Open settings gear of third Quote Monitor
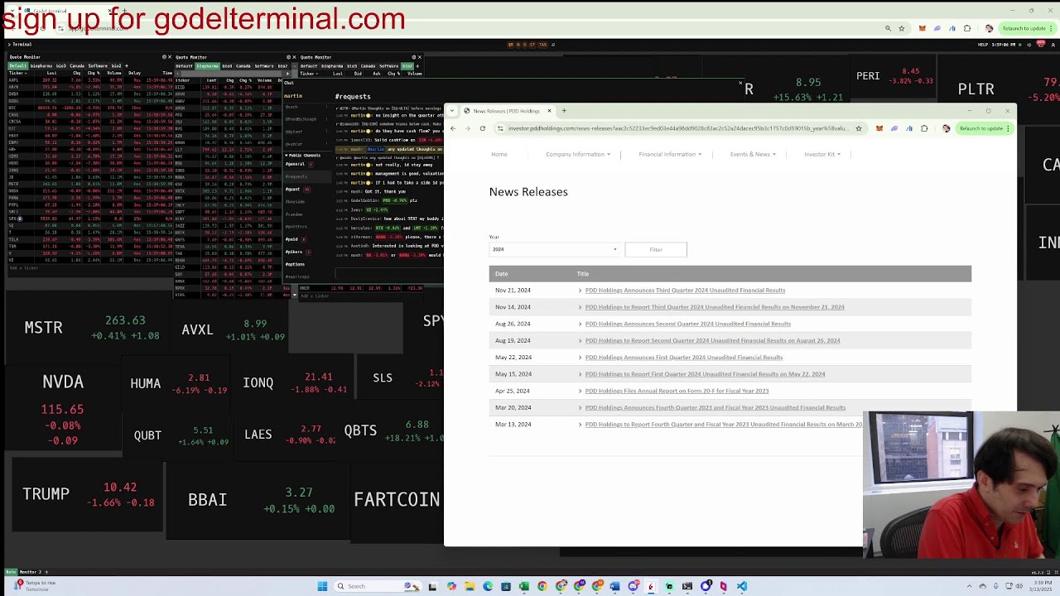The height and width of the screenshot is (596, 1060). 413,57
